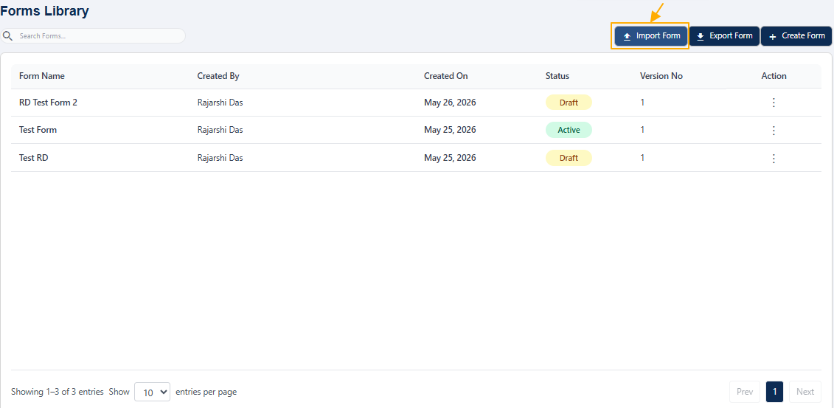Image resolution: width=834 pixels, height=408 pixels.
Task: Click the Showing 1–3 of 3 entries text
Action: pyautogui.click(x=58, y=392)
